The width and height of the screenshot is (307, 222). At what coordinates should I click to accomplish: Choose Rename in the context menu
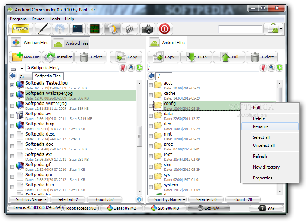pos(270,126)
